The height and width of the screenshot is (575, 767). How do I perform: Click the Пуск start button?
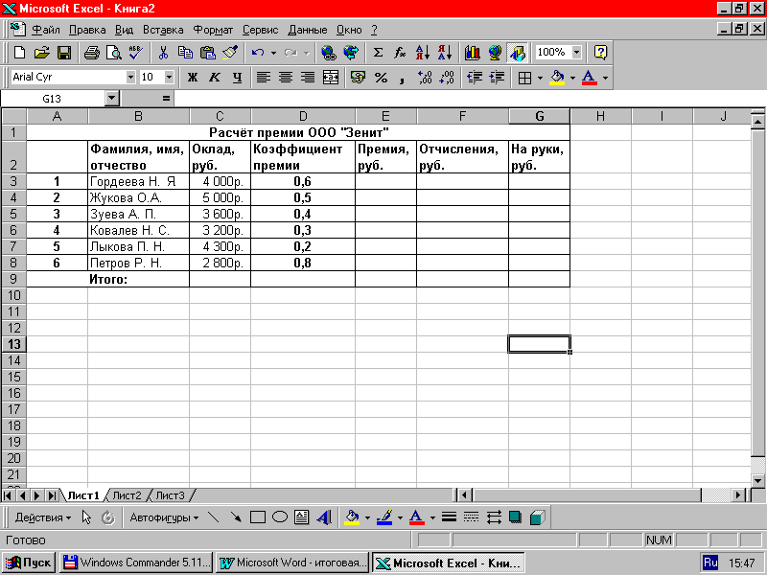tap(29, 563)
